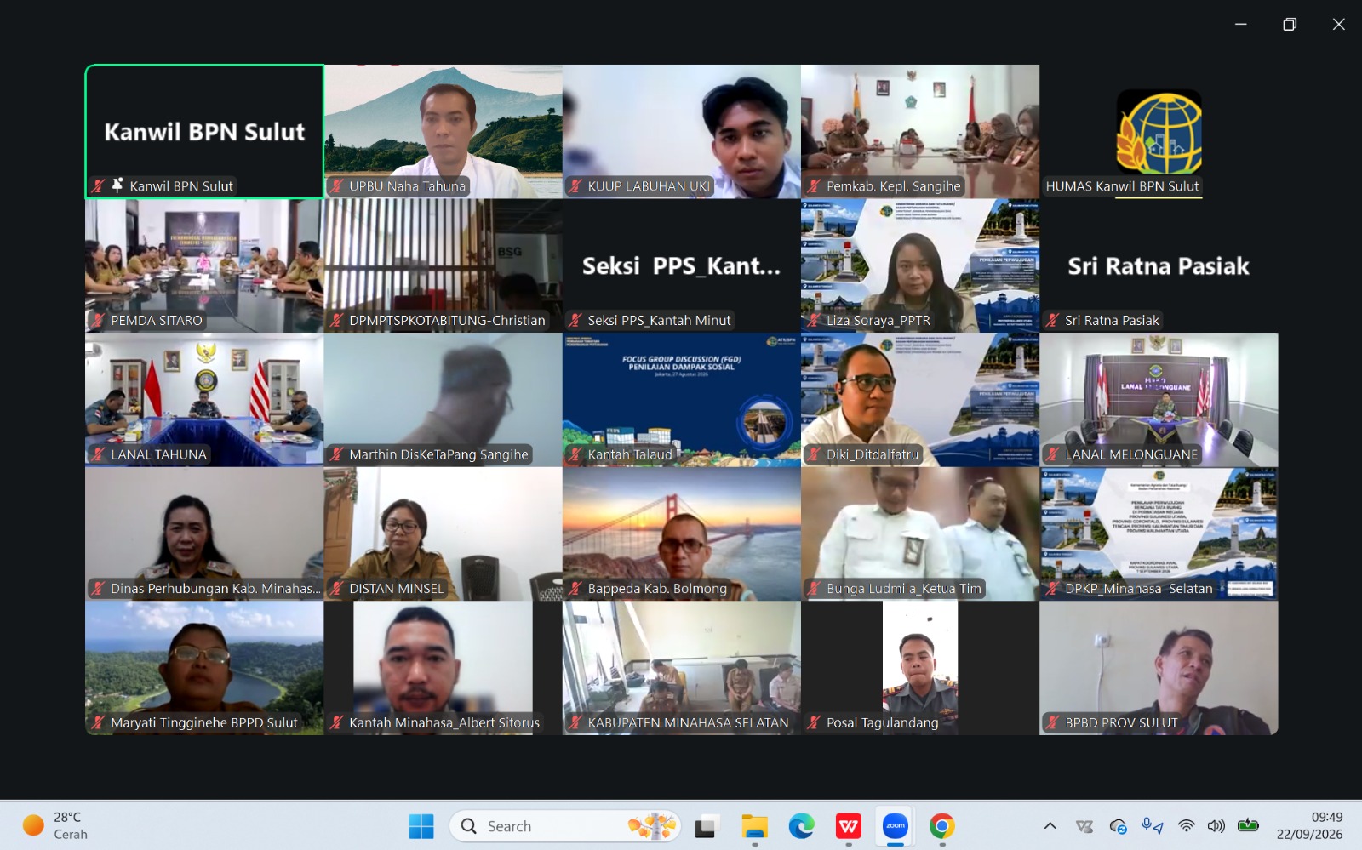The image size is (1362, 850).
Task: Open the clock showing 09:49 date
Action: [x=1309, y=826]
